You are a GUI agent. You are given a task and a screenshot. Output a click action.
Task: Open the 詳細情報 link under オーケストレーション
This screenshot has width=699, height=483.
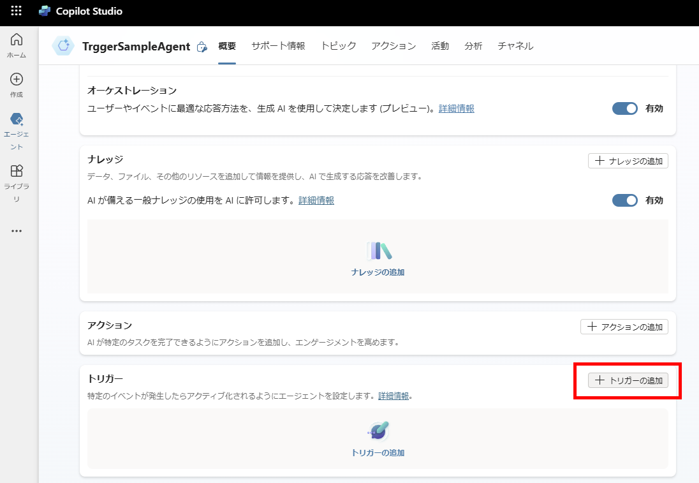[x=455, y=108]
